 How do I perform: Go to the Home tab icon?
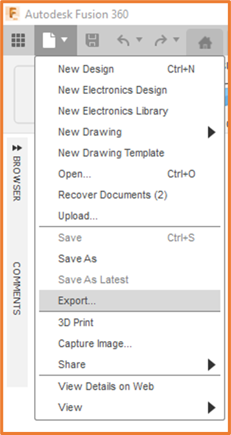point(205,42)
